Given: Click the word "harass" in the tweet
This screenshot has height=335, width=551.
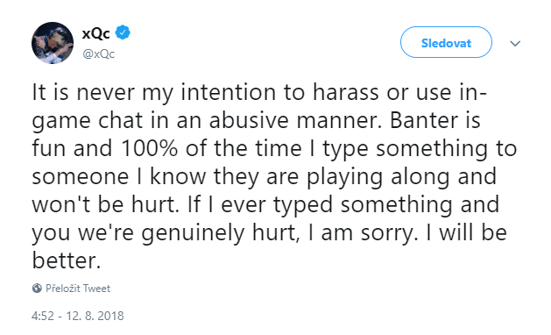Looking at the screenshot, I should pyautogui.click(x=347, y=92).
